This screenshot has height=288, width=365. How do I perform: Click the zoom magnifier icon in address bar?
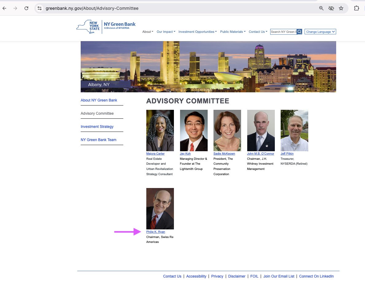321,8
